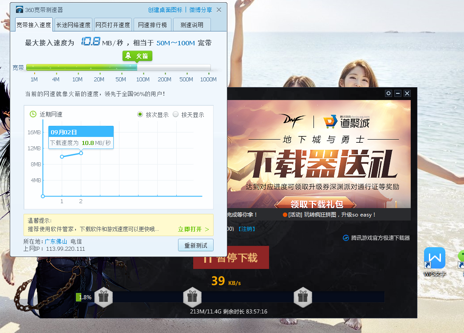The width and height of the screenshot is (464, 333).
Task: Click the 腾讯游戏官方极速下载器 logo icon
Action: tap(345, 238)
